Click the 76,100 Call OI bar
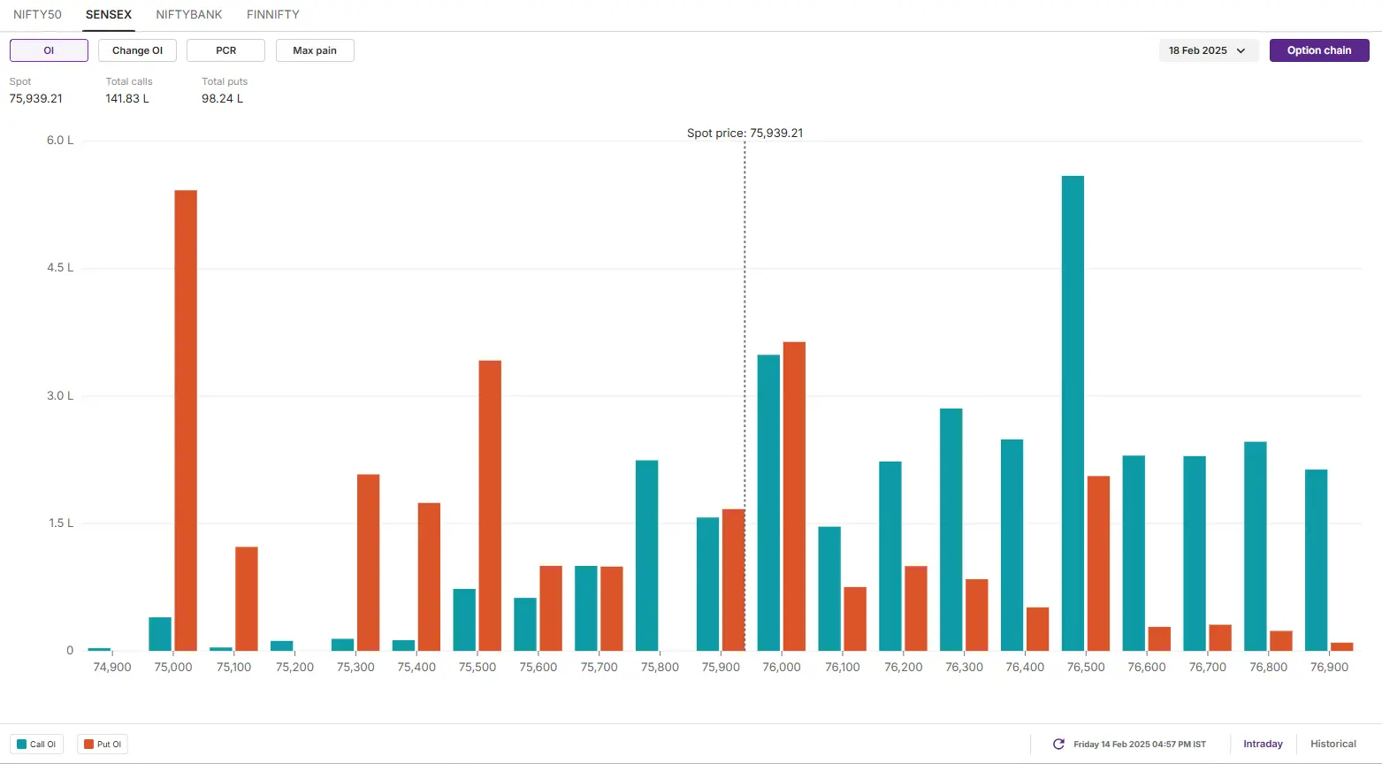This screenshot has height=764, width=1382. (829, 589)
